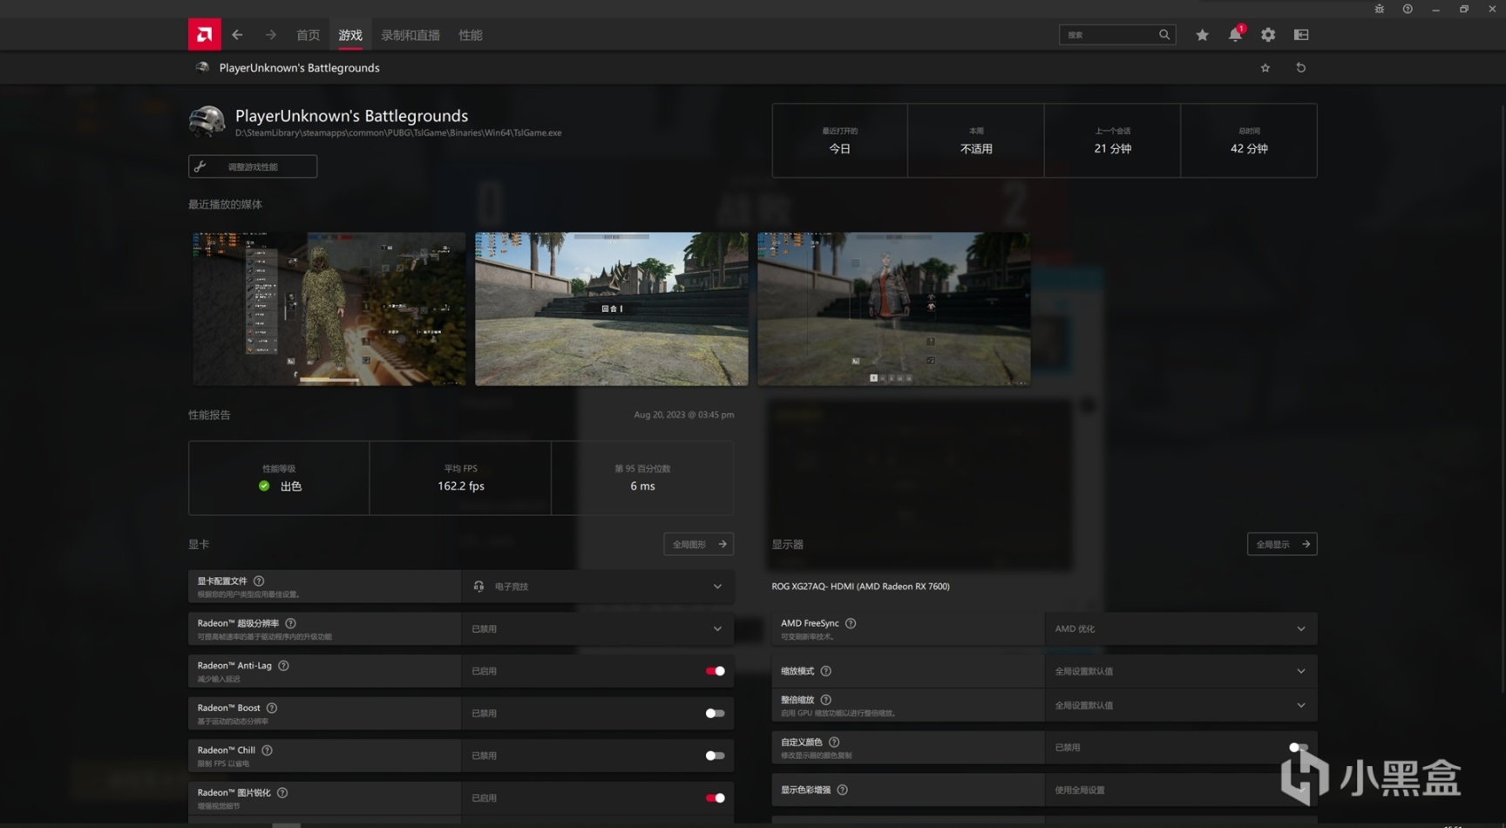The height and width of the screenshot is (828, 1506).
Task: Open 全局显示 settings button
Action: tap(1282, 544)
